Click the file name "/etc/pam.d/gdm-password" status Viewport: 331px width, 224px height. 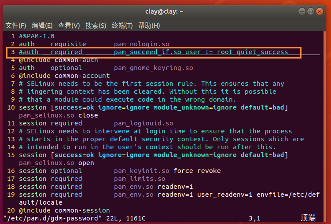pos(52,218)
